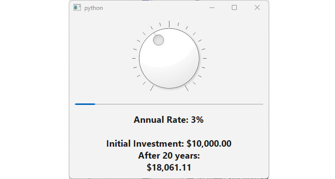Viewport: 335px width, 179px height.
Task: Click the dial's left horizontal tick mark
Action: click(134, 58)
